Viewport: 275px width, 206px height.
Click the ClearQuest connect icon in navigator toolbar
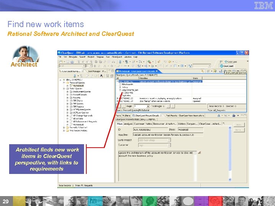(x=75, y=76)
